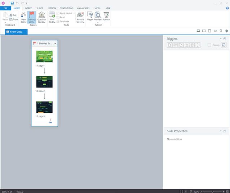Expand the Paste options arrow

[x=5, y=22]
